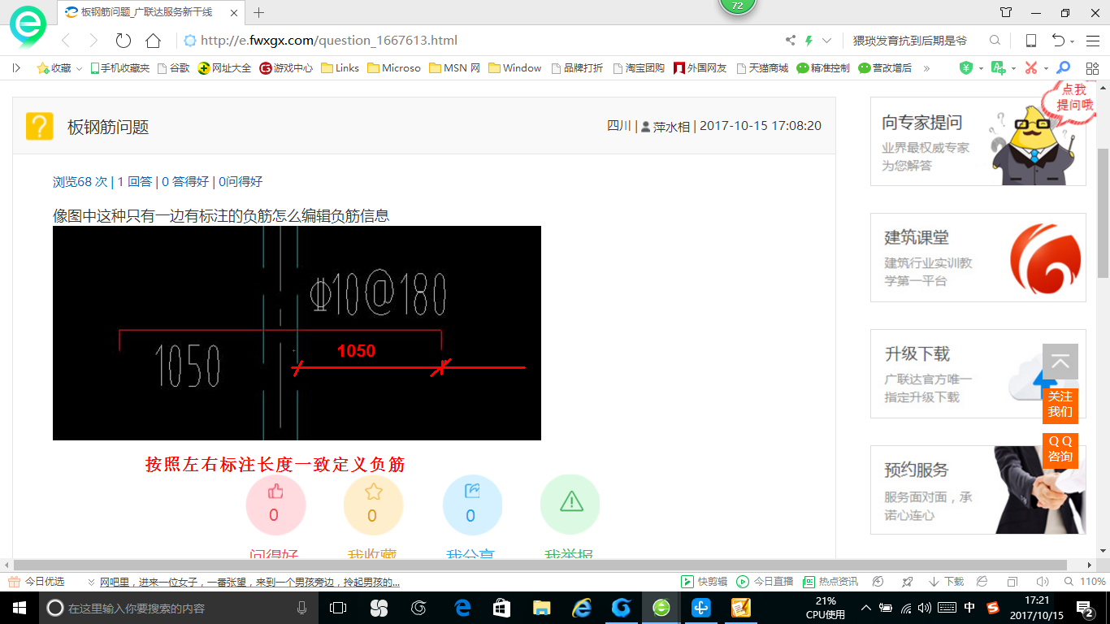The image size is (1110, 624).
Task: Click the red scissors screenshot icon
Action: pyautogui.click(x=1031, y=68)
